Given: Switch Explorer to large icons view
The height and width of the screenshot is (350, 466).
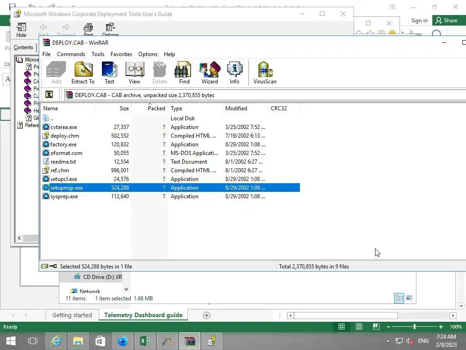Looking at the screenshot, I should point(409,298).
